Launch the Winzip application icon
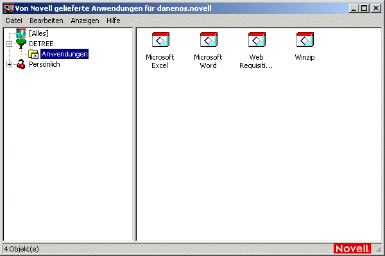The height and width of the screenshot is (256, 385). (305, 40)
